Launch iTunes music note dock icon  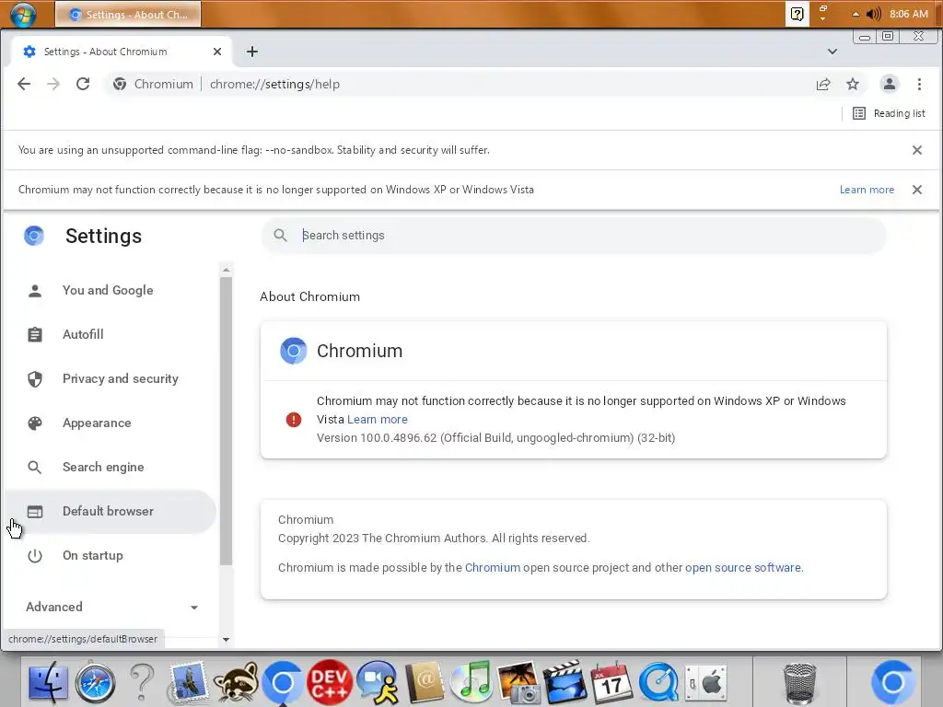(471, 682)
